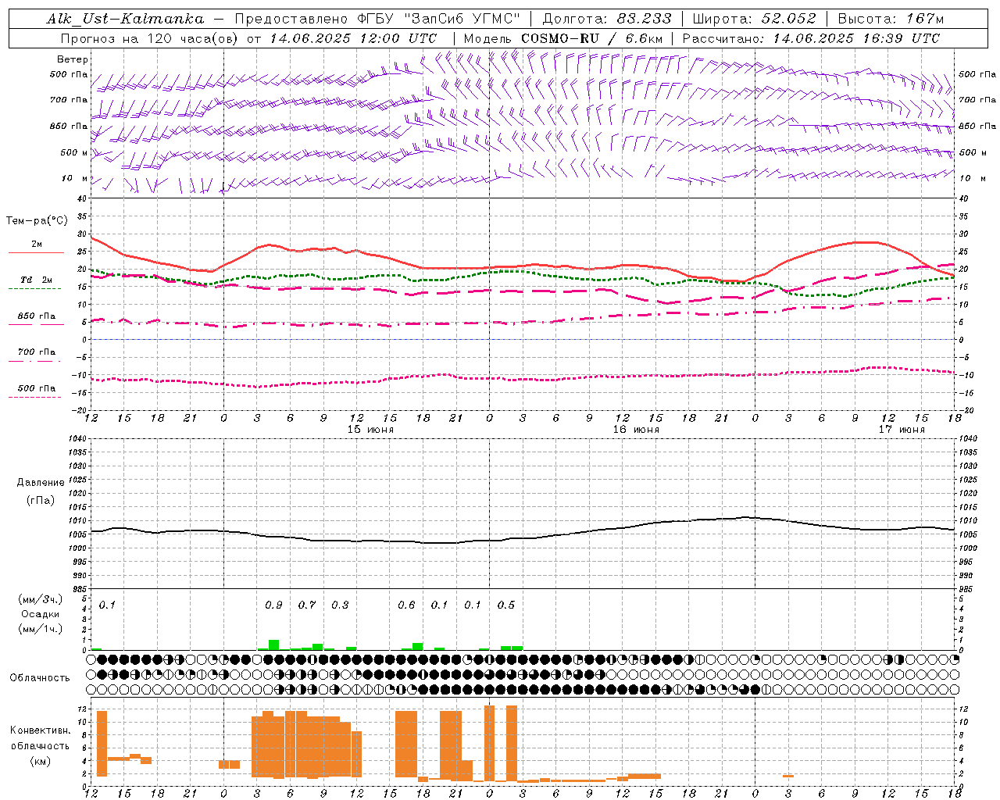The width and height of the screenshot is (1000, 800).
Task: Click the (км) convective height unit label
Action: 40,761
